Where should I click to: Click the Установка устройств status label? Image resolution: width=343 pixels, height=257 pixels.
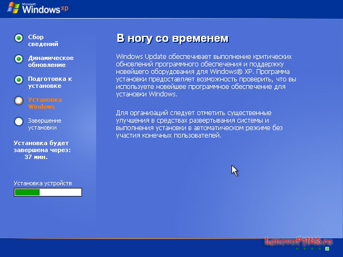click(43, 183)
